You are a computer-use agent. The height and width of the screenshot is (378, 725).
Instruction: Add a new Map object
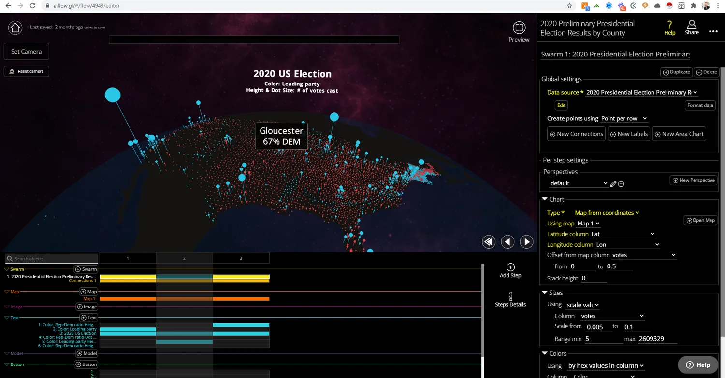[88, 291]
